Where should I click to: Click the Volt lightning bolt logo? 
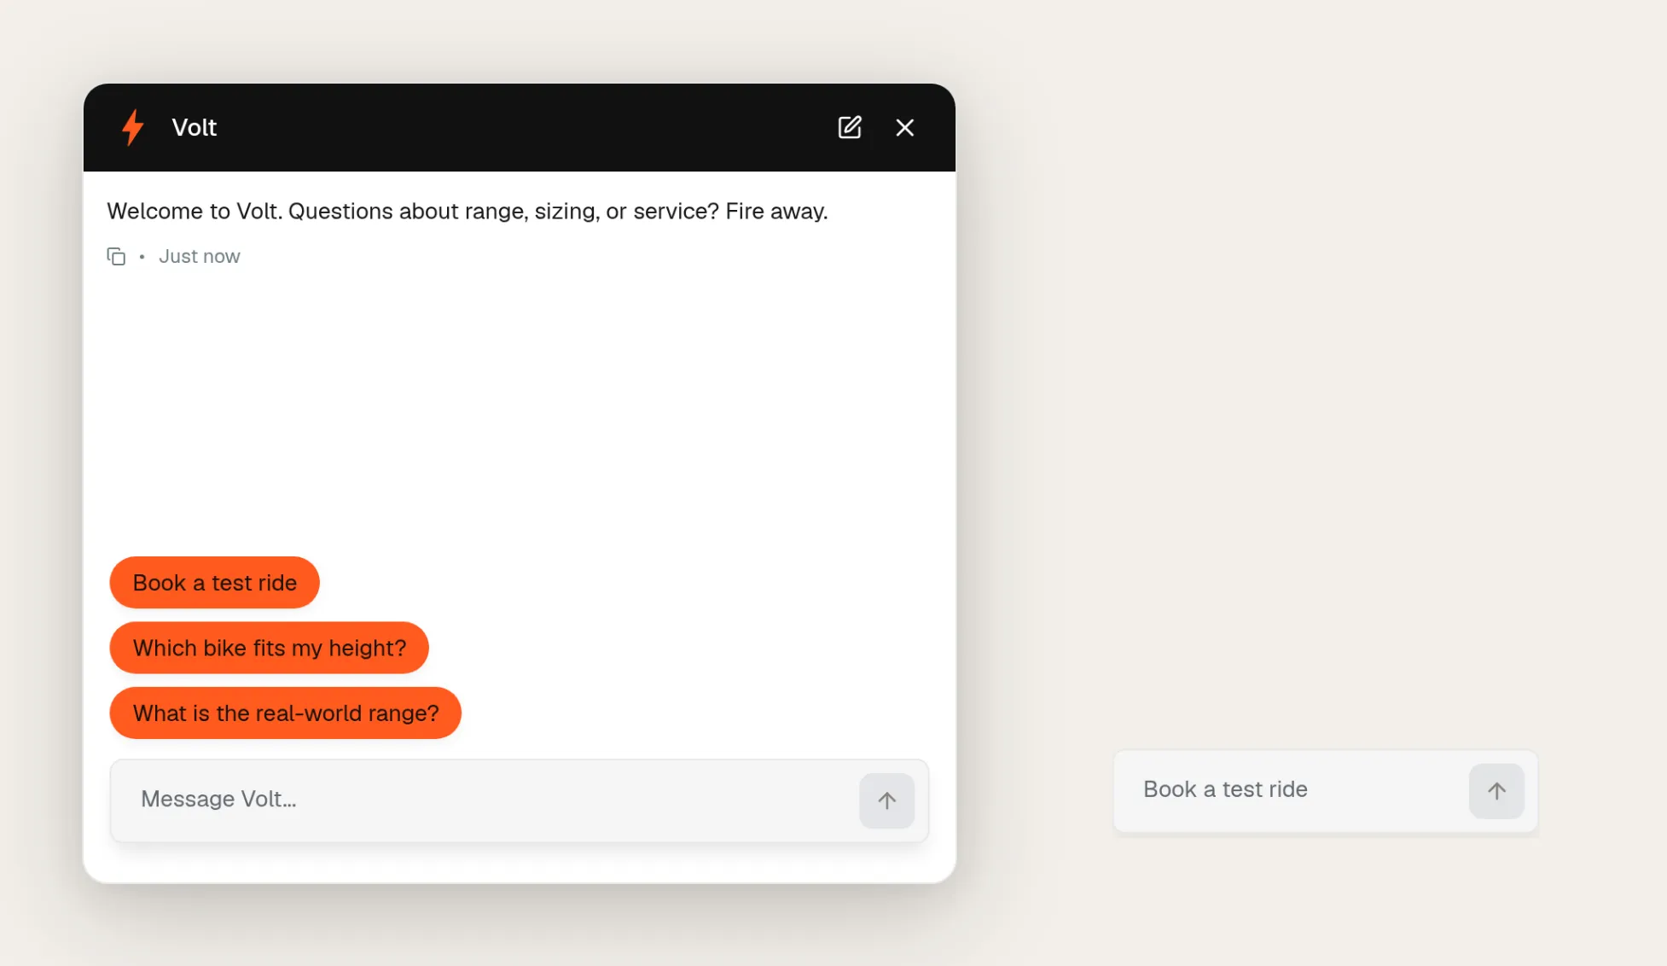132,127
